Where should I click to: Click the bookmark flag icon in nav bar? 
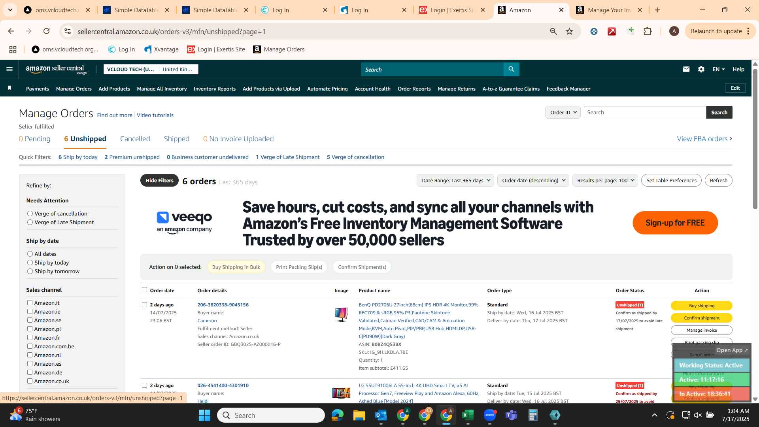(9, 88)
